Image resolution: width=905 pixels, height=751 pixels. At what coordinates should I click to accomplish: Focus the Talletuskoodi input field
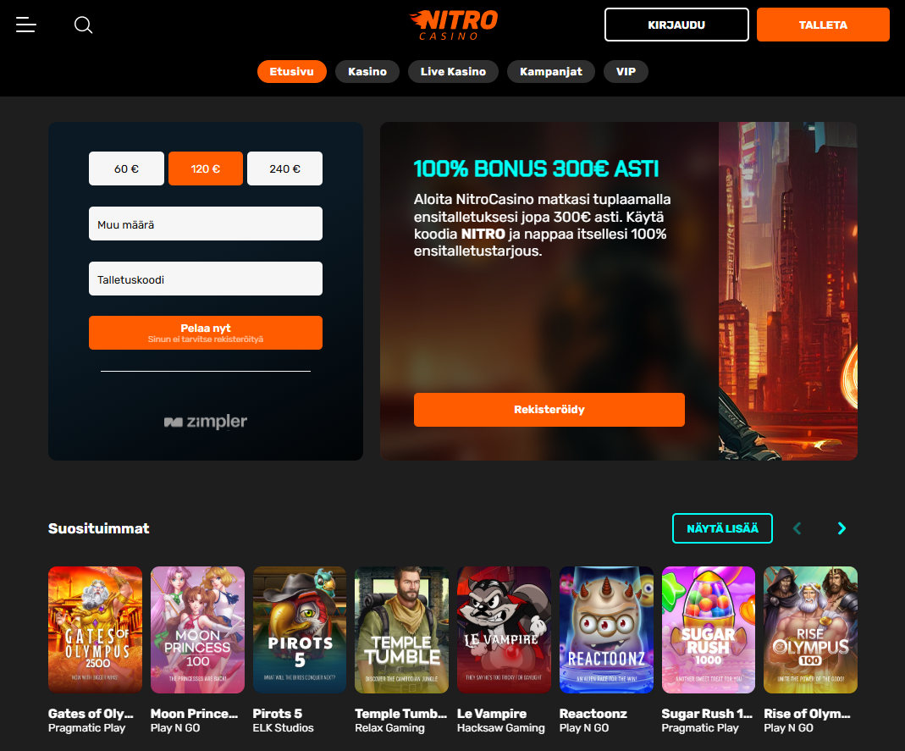[x=206, y=279]
